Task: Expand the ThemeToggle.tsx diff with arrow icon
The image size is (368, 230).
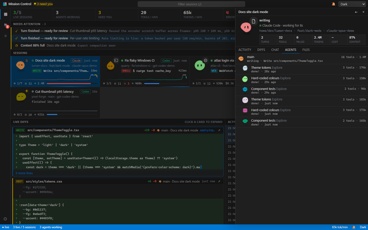Action: pyautogui.click(x=219, y=130)
